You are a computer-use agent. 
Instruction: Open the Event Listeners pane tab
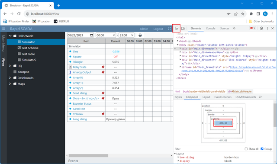[223, 97]
